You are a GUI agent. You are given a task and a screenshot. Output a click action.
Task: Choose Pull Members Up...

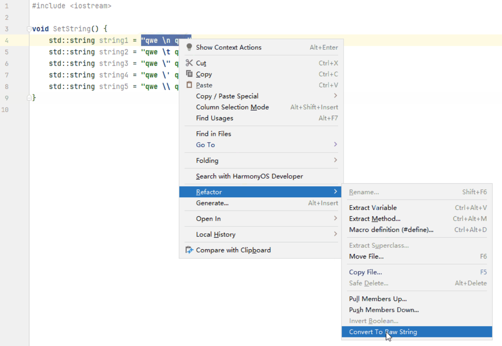coord(417,299)
